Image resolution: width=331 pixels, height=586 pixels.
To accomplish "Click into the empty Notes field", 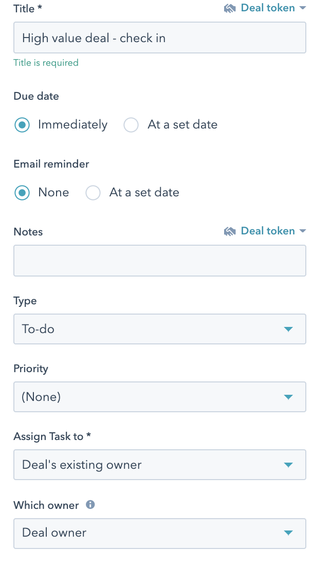I will [x=159, y=261].
